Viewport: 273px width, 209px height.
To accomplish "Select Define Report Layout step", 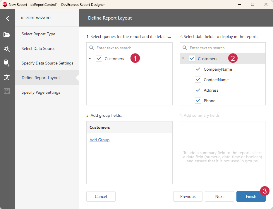I will [47, 78].
